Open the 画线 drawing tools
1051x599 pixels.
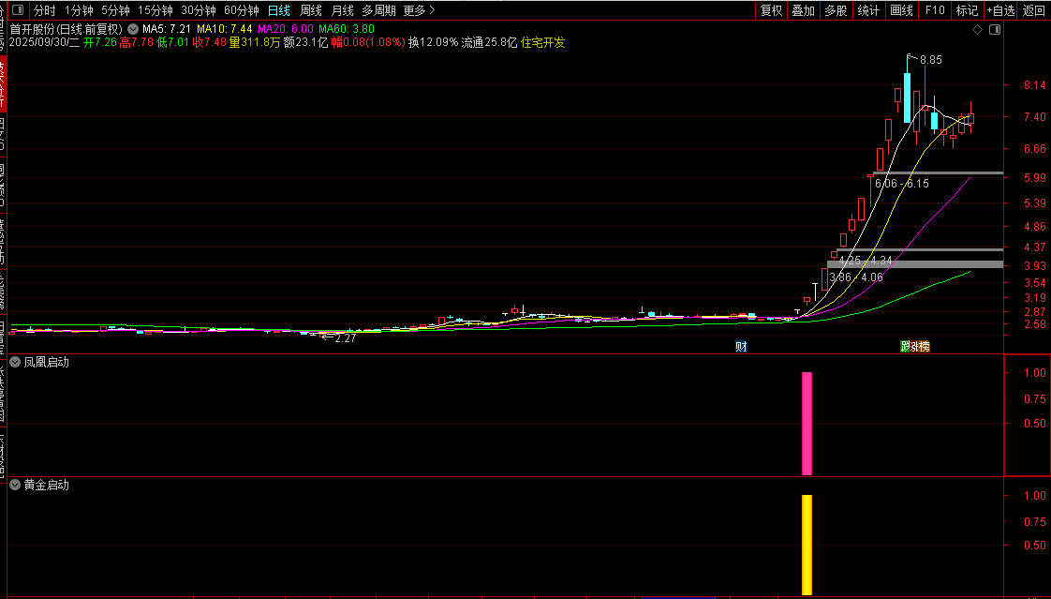[x=901, y=10]
